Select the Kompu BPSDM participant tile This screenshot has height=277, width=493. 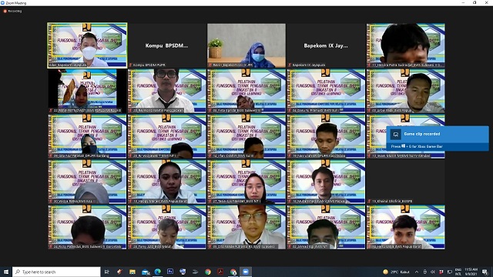[167, 45]
